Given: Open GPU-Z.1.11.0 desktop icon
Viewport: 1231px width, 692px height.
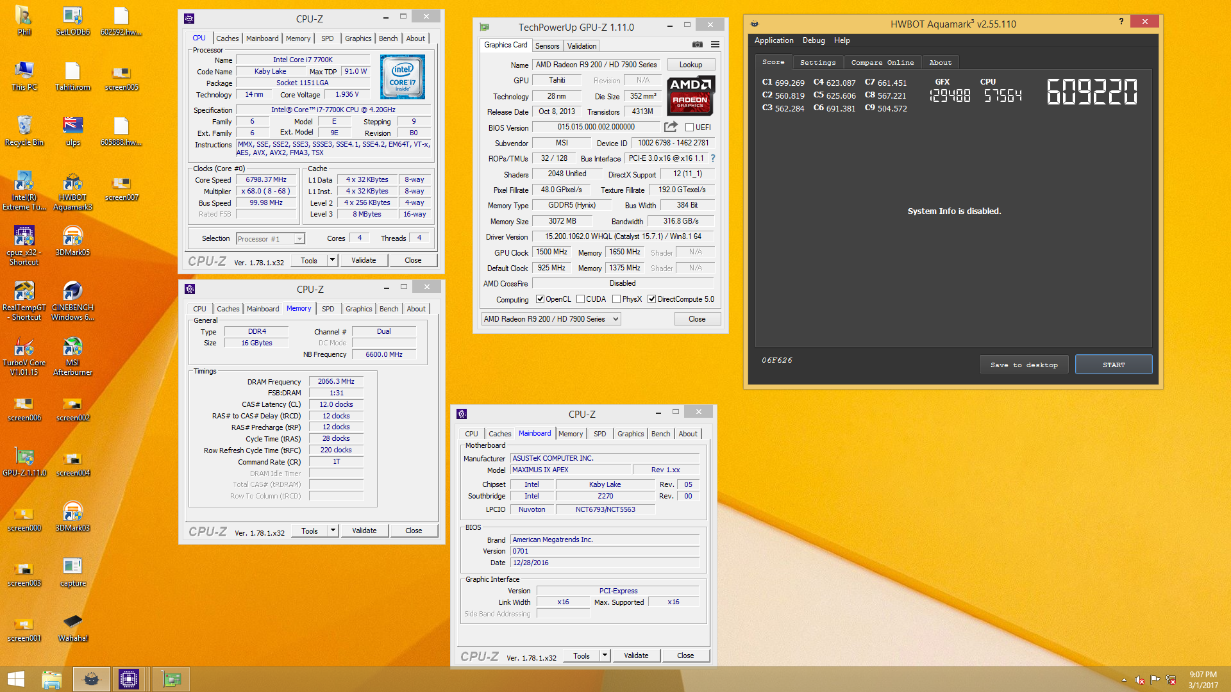Looking at the screenshot, I should 24,461.
